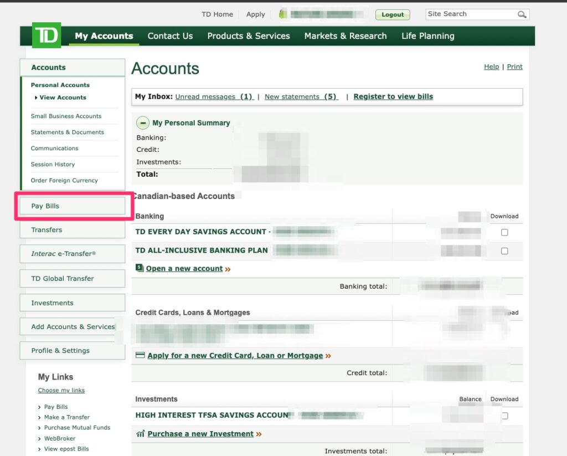Image resolution: width=567 pixels, height=456 pixels.
Task: Open View epost Bills under My Links
Action: click(x=66, y=449)
